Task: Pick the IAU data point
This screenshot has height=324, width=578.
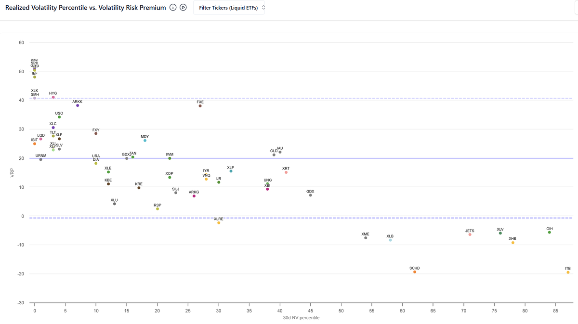Action: pyautogui.click(x=280, y=152)
